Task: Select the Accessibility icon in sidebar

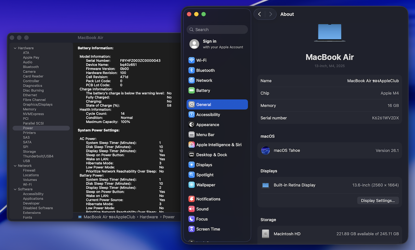Action: tap(192, 115)
